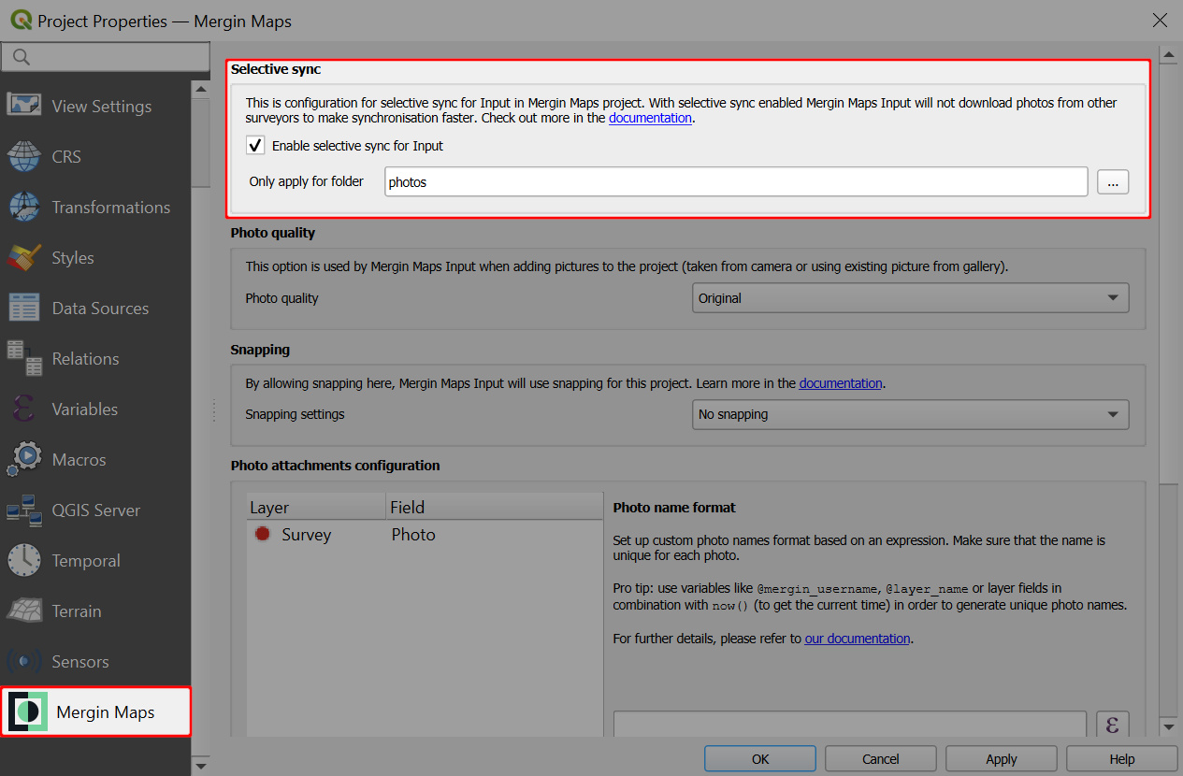
Task: Click the Apply button
Action: (1001, 758)
